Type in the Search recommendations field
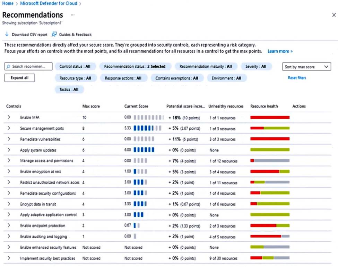The image size is (338, 267). [31, 66]
